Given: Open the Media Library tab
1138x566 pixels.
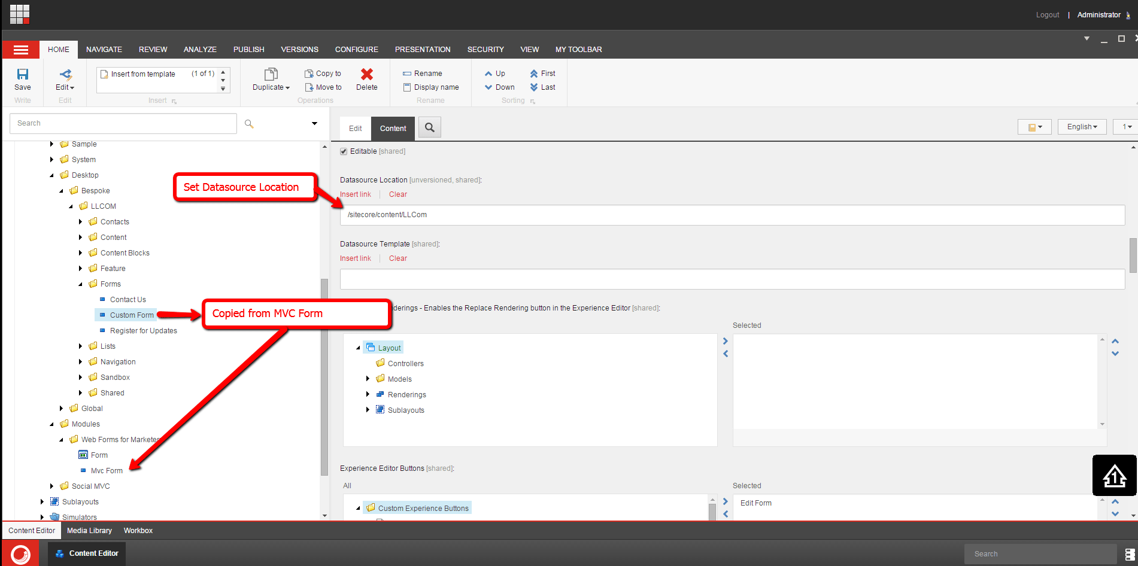Looking at the screenshot, I should click(x=89, y=530).
